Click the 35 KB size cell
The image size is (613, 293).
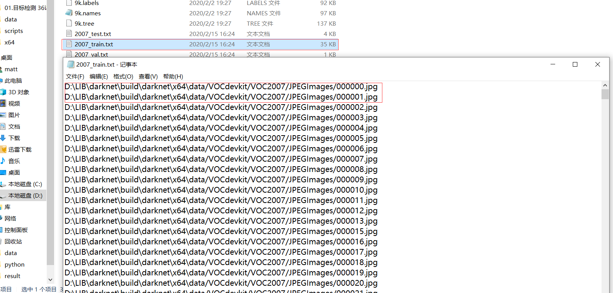328,44
